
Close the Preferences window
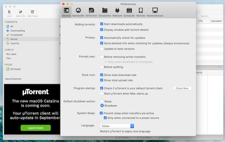pyautogui.click(x=63, y=4)
